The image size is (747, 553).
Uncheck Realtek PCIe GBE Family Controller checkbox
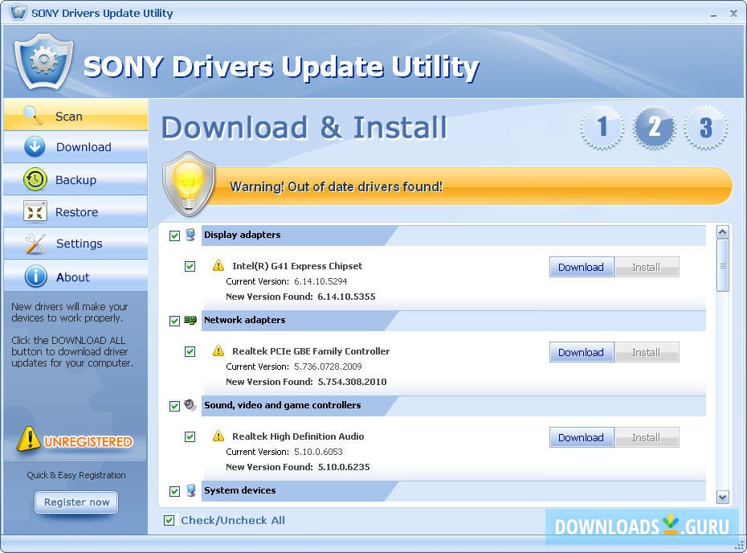pos(190,351)
